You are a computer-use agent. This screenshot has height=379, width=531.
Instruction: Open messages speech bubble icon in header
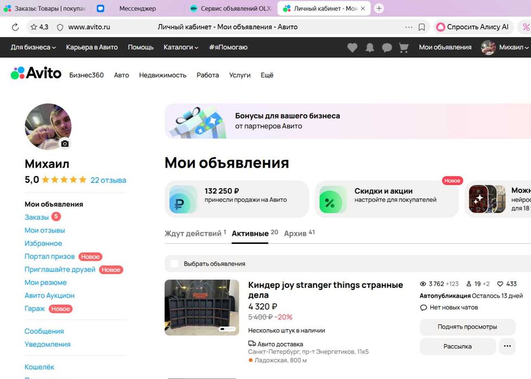pos(387,47)
